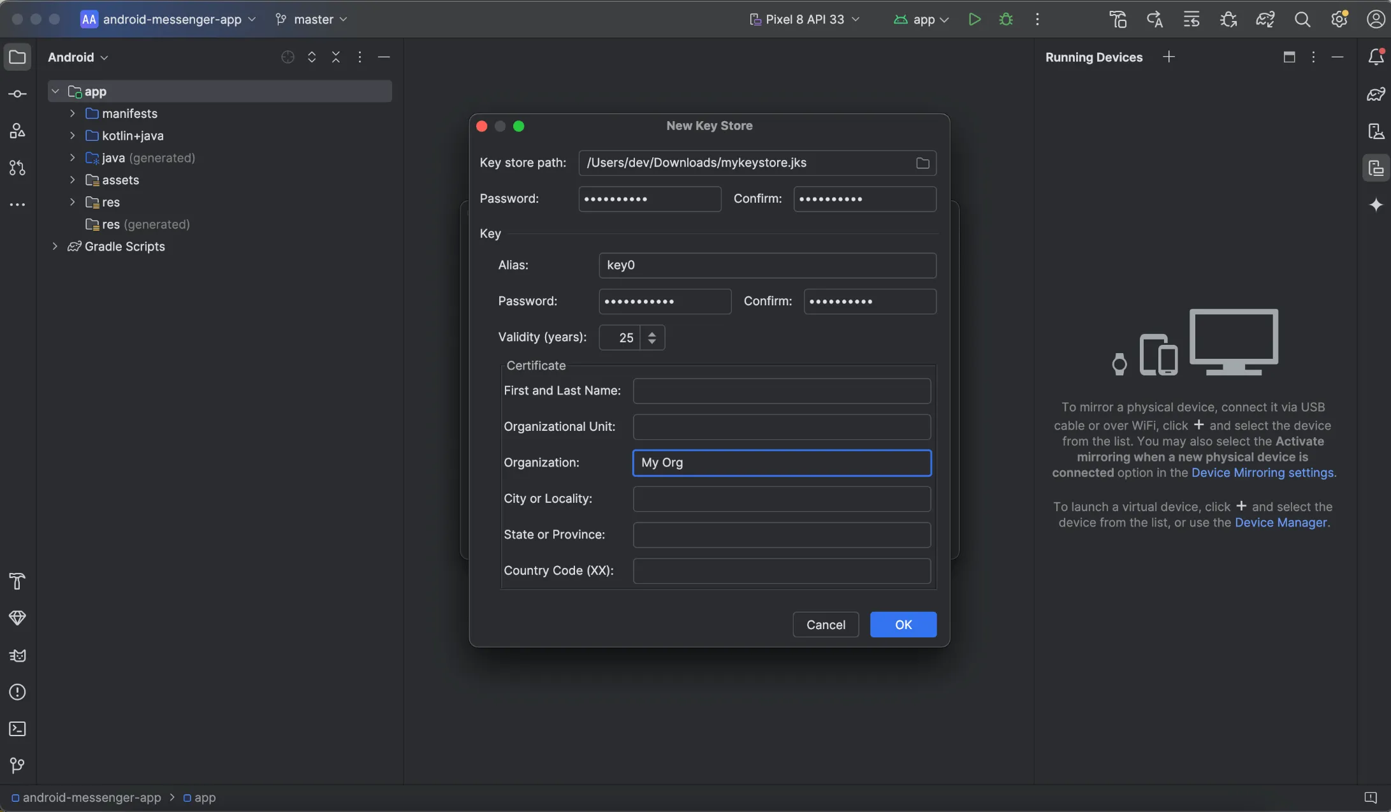Select the res (generated) tree item
This screenshot has height=812, width=1391.
(138, 224)
